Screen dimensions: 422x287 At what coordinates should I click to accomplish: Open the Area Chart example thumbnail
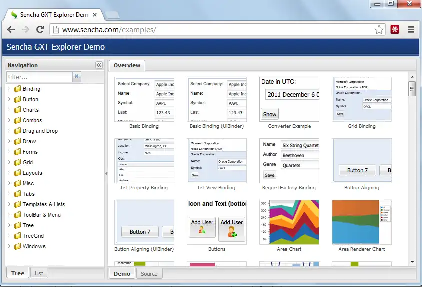289,222
